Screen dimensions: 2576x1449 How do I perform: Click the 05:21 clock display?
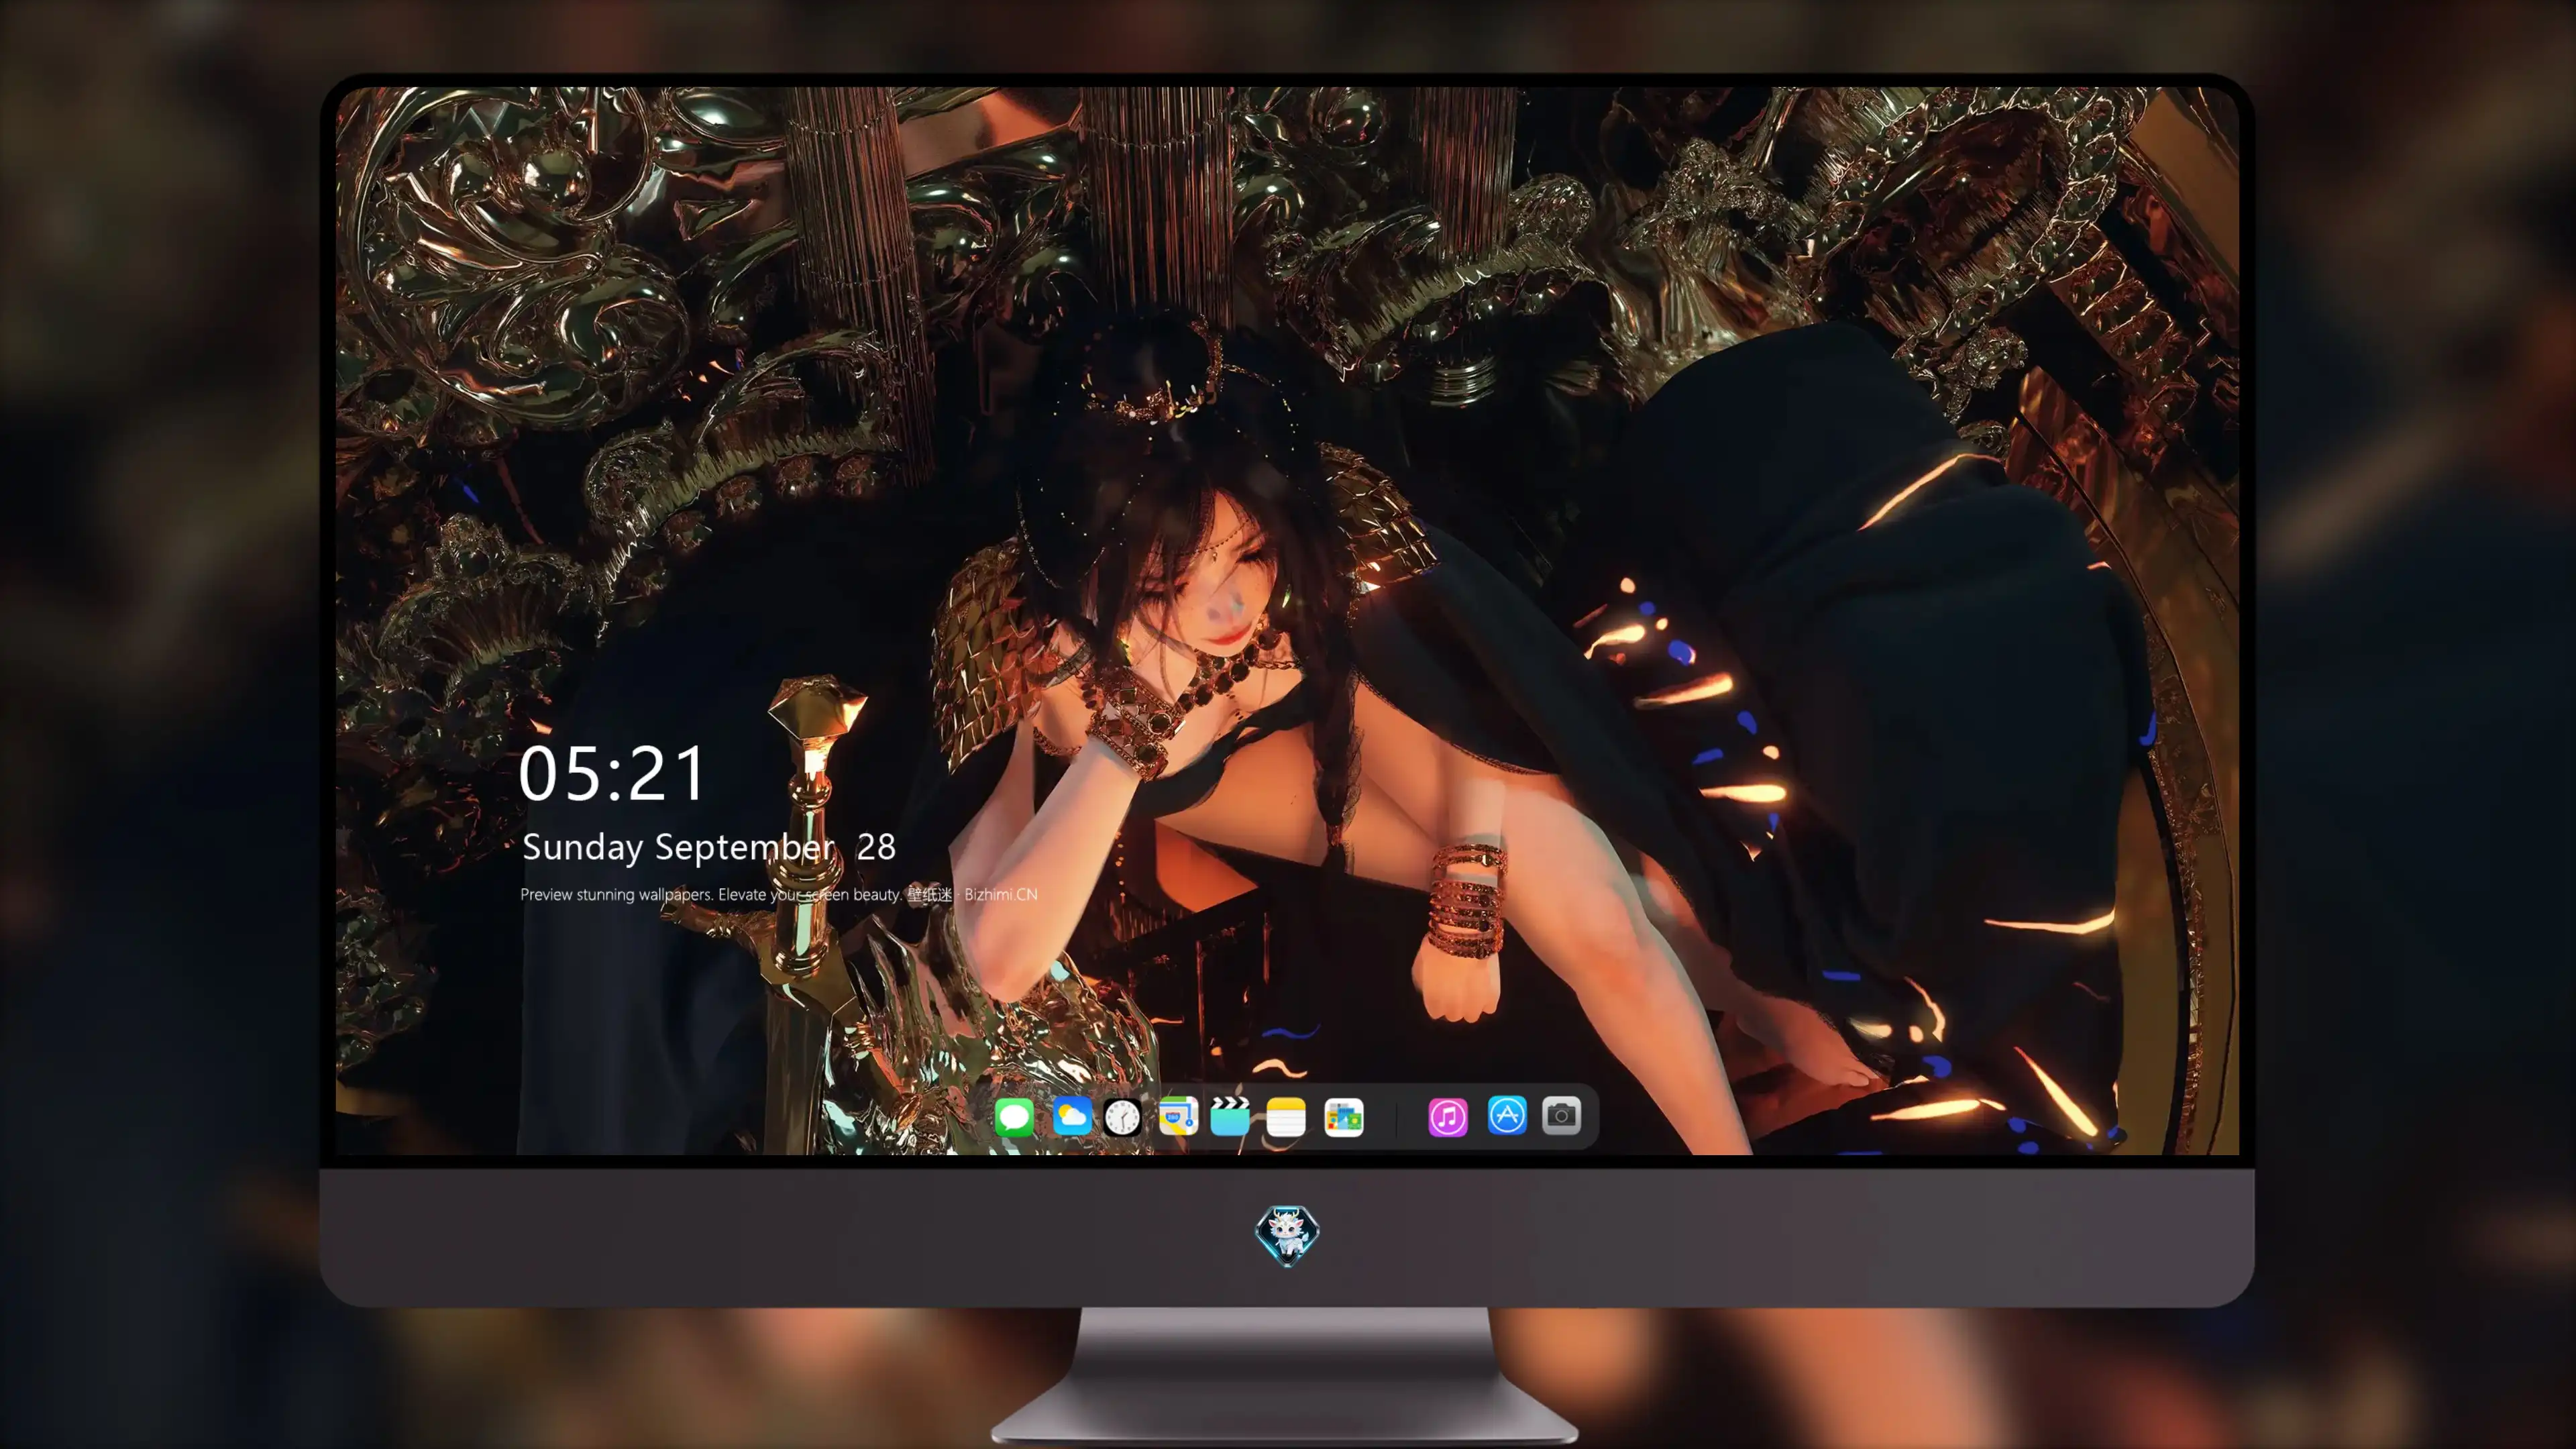click(x=612, y=774)
